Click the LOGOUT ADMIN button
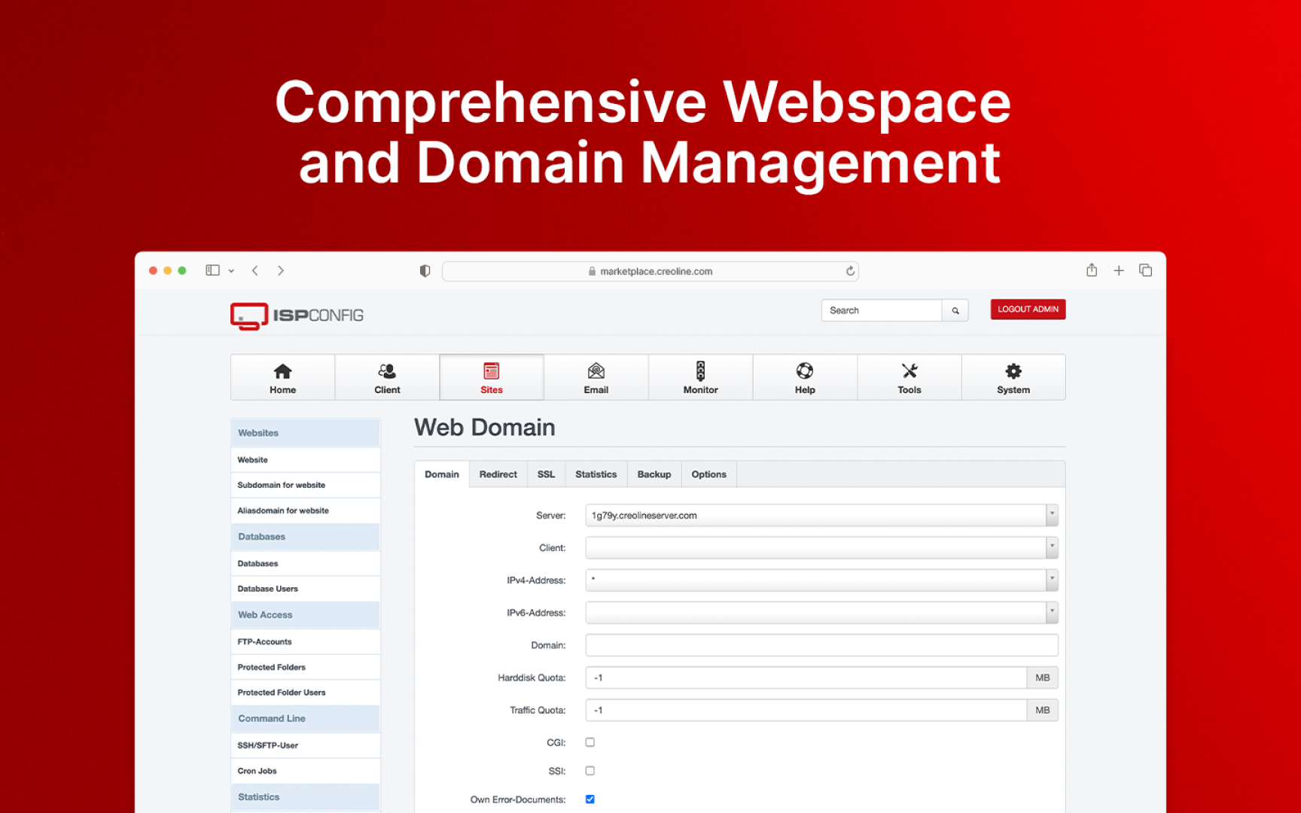The height and width of the screenshot is (813, 1301). [1028, 309]
